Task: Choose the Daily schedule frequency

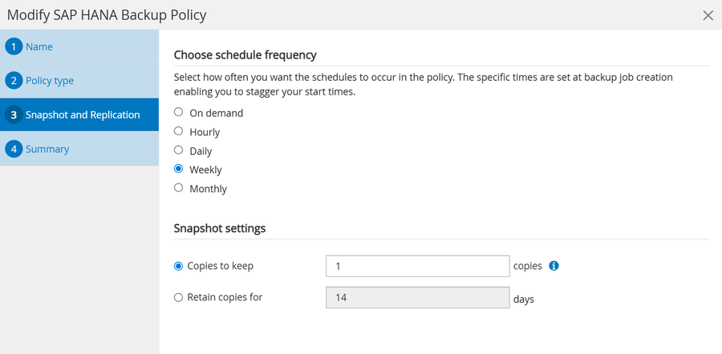Action: coord(179,151)
